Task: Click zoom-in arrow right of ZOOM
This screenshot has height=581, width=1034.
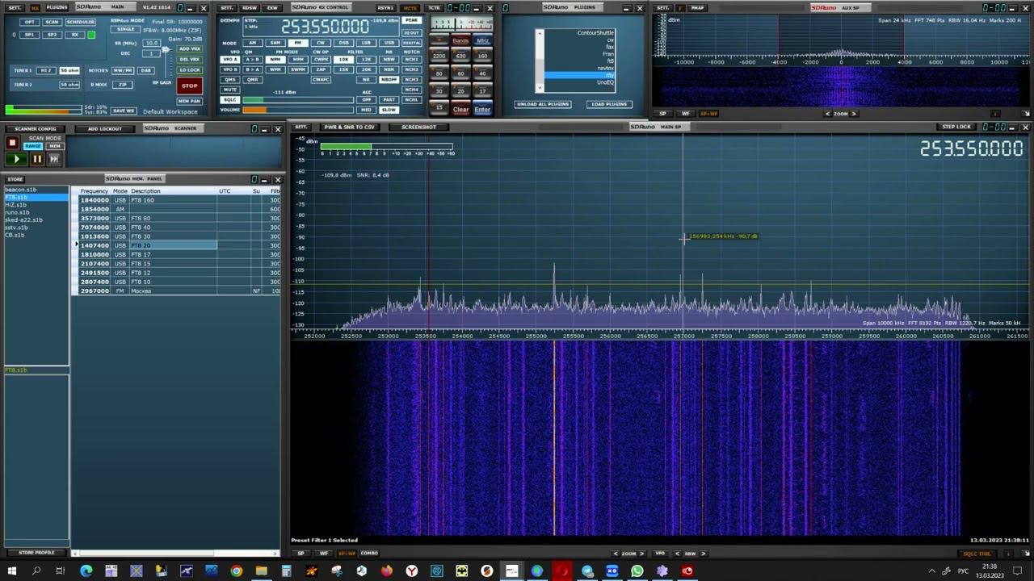Action: click(642, 554)
